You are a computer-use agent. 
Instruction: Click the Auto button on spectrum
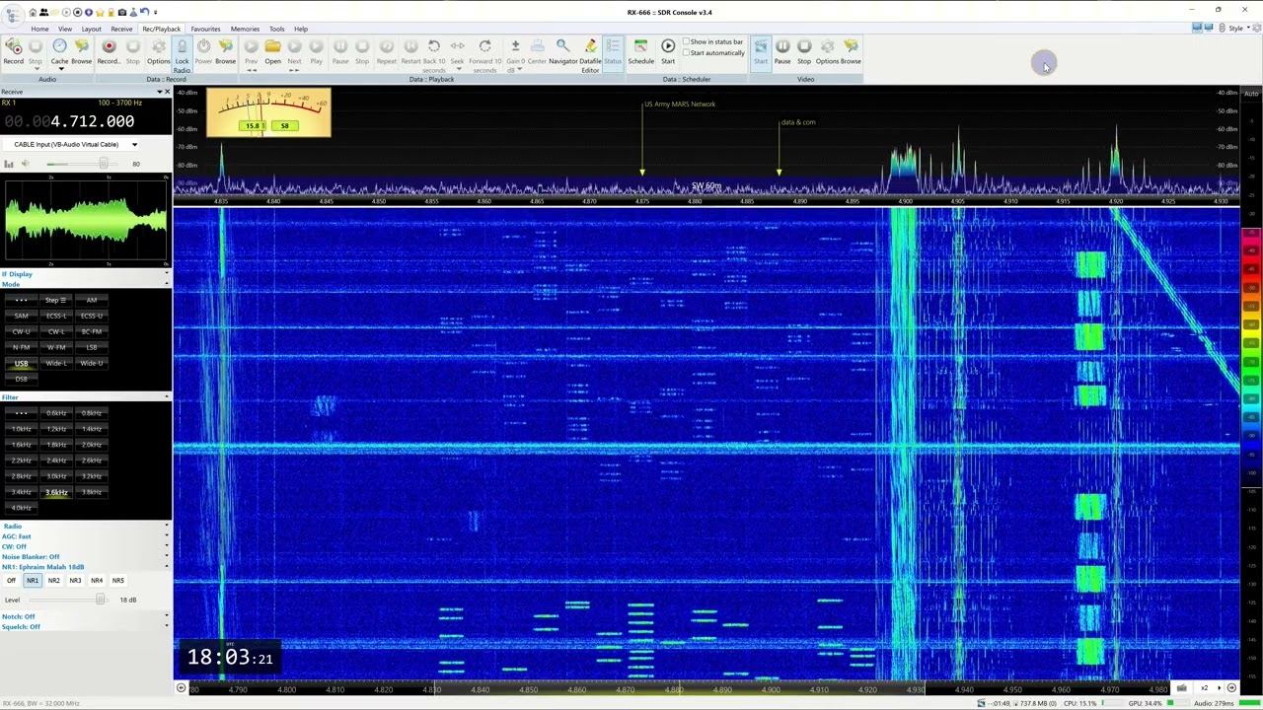1251,93
